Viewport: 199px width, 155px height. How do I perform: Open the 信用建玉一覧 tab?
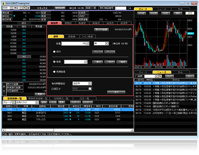(61, 99)
